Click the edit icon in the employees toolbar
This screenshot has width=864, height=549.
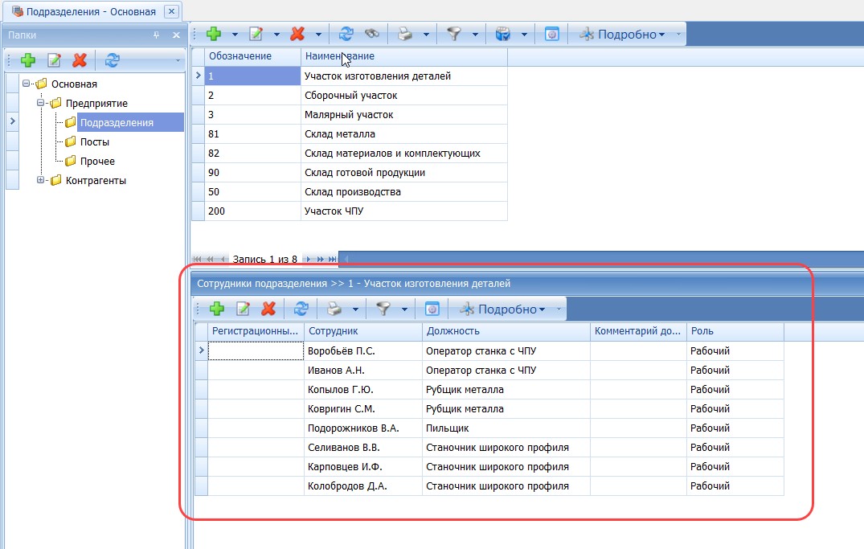(x=243, y=309)
